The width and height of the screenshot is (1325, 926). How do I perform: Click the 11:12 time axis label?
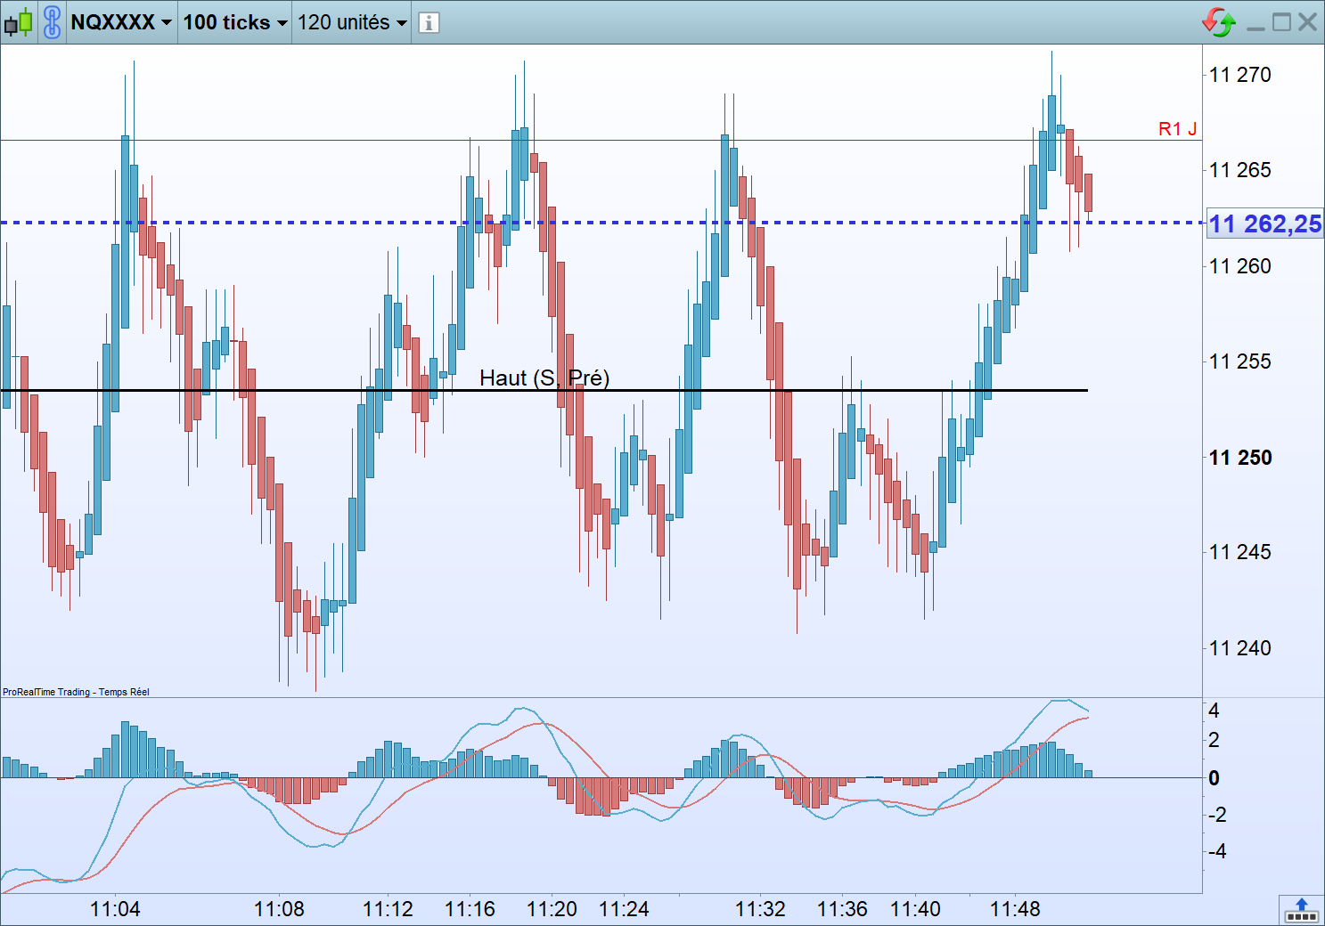click(x=388, y=909)
